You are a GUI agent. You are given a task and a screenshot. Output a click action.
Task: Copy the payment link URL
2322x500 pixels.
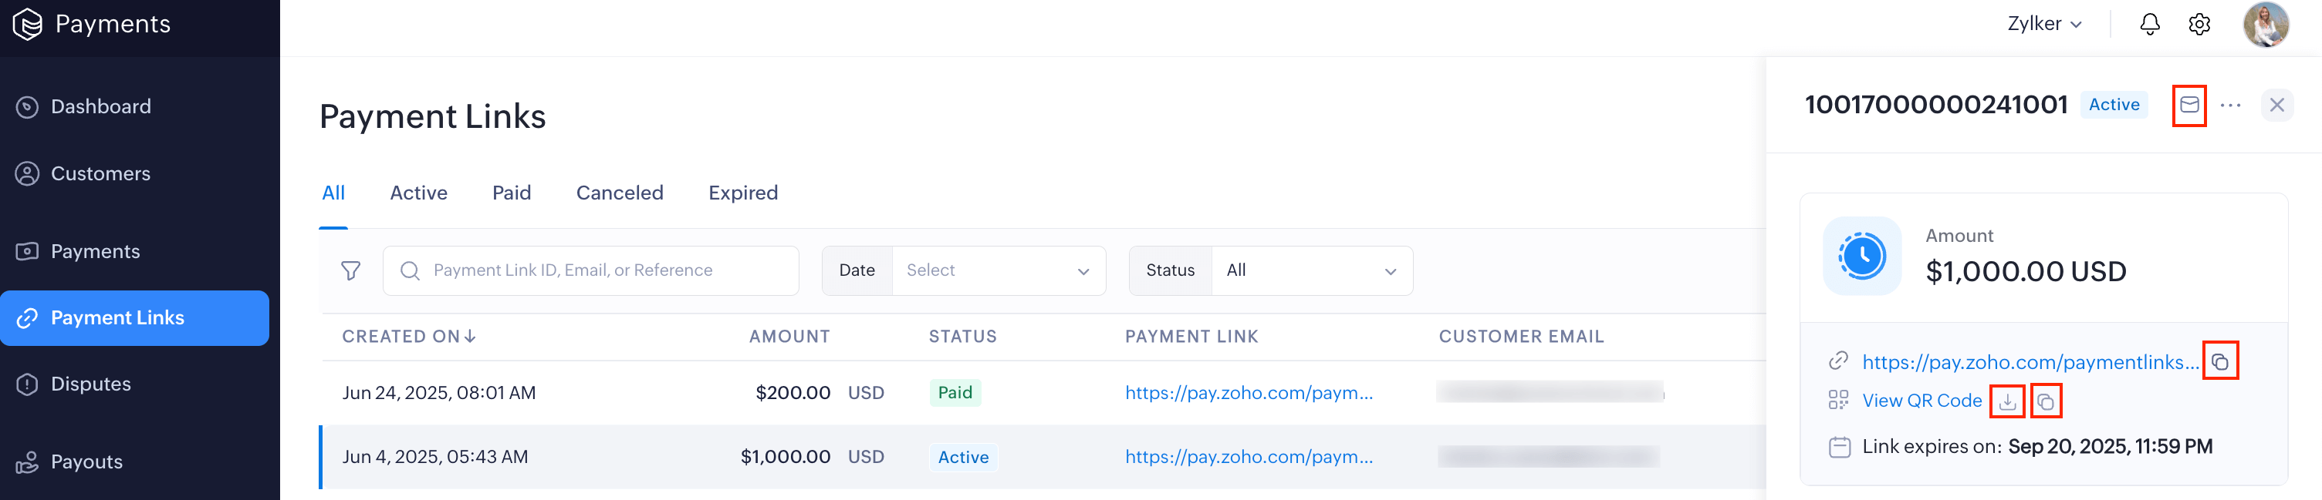point(2219,361)
